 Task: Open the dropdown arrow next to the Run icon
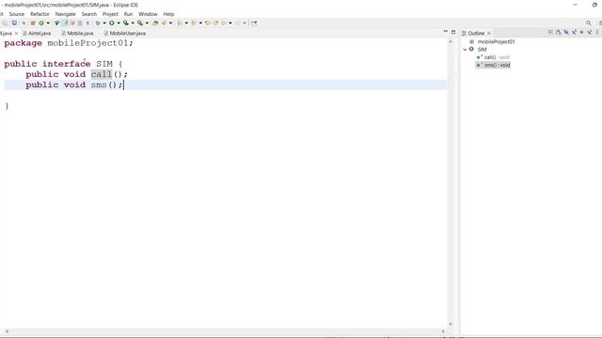(x=119, y=23)
